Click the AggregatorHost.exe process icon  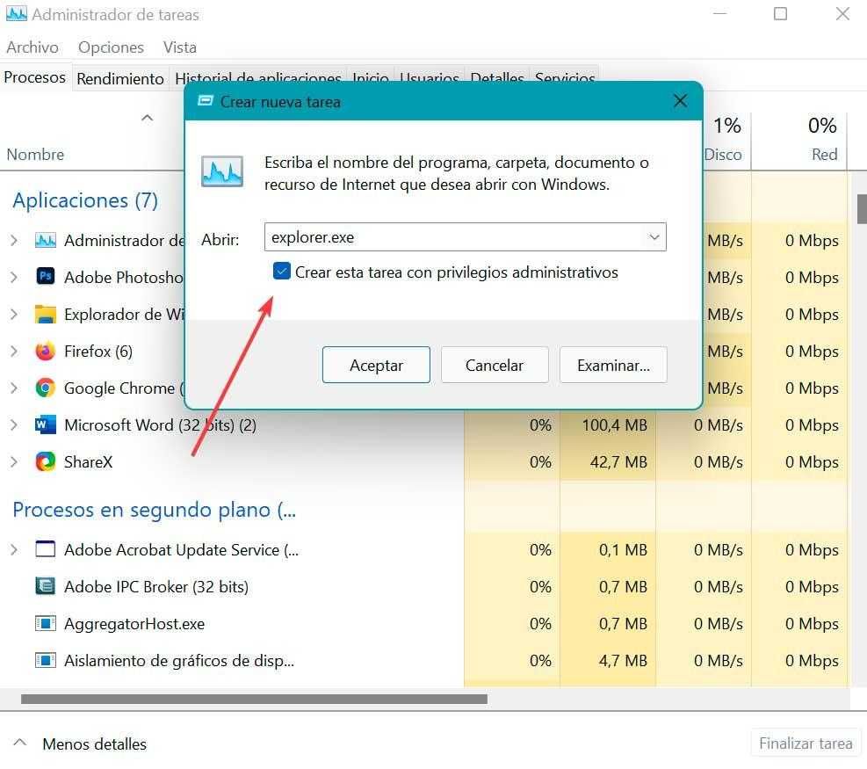click(x=45, y=624)
